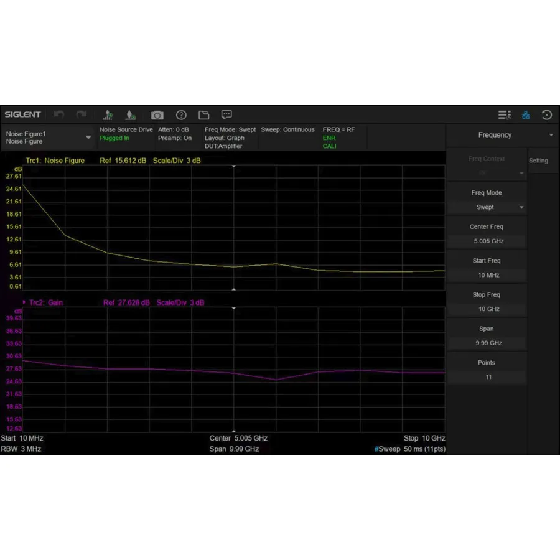Click the Center Freq 5.005 GHz field
The image size is (560, 560).
pyautogui.click(x=487, y=241)
